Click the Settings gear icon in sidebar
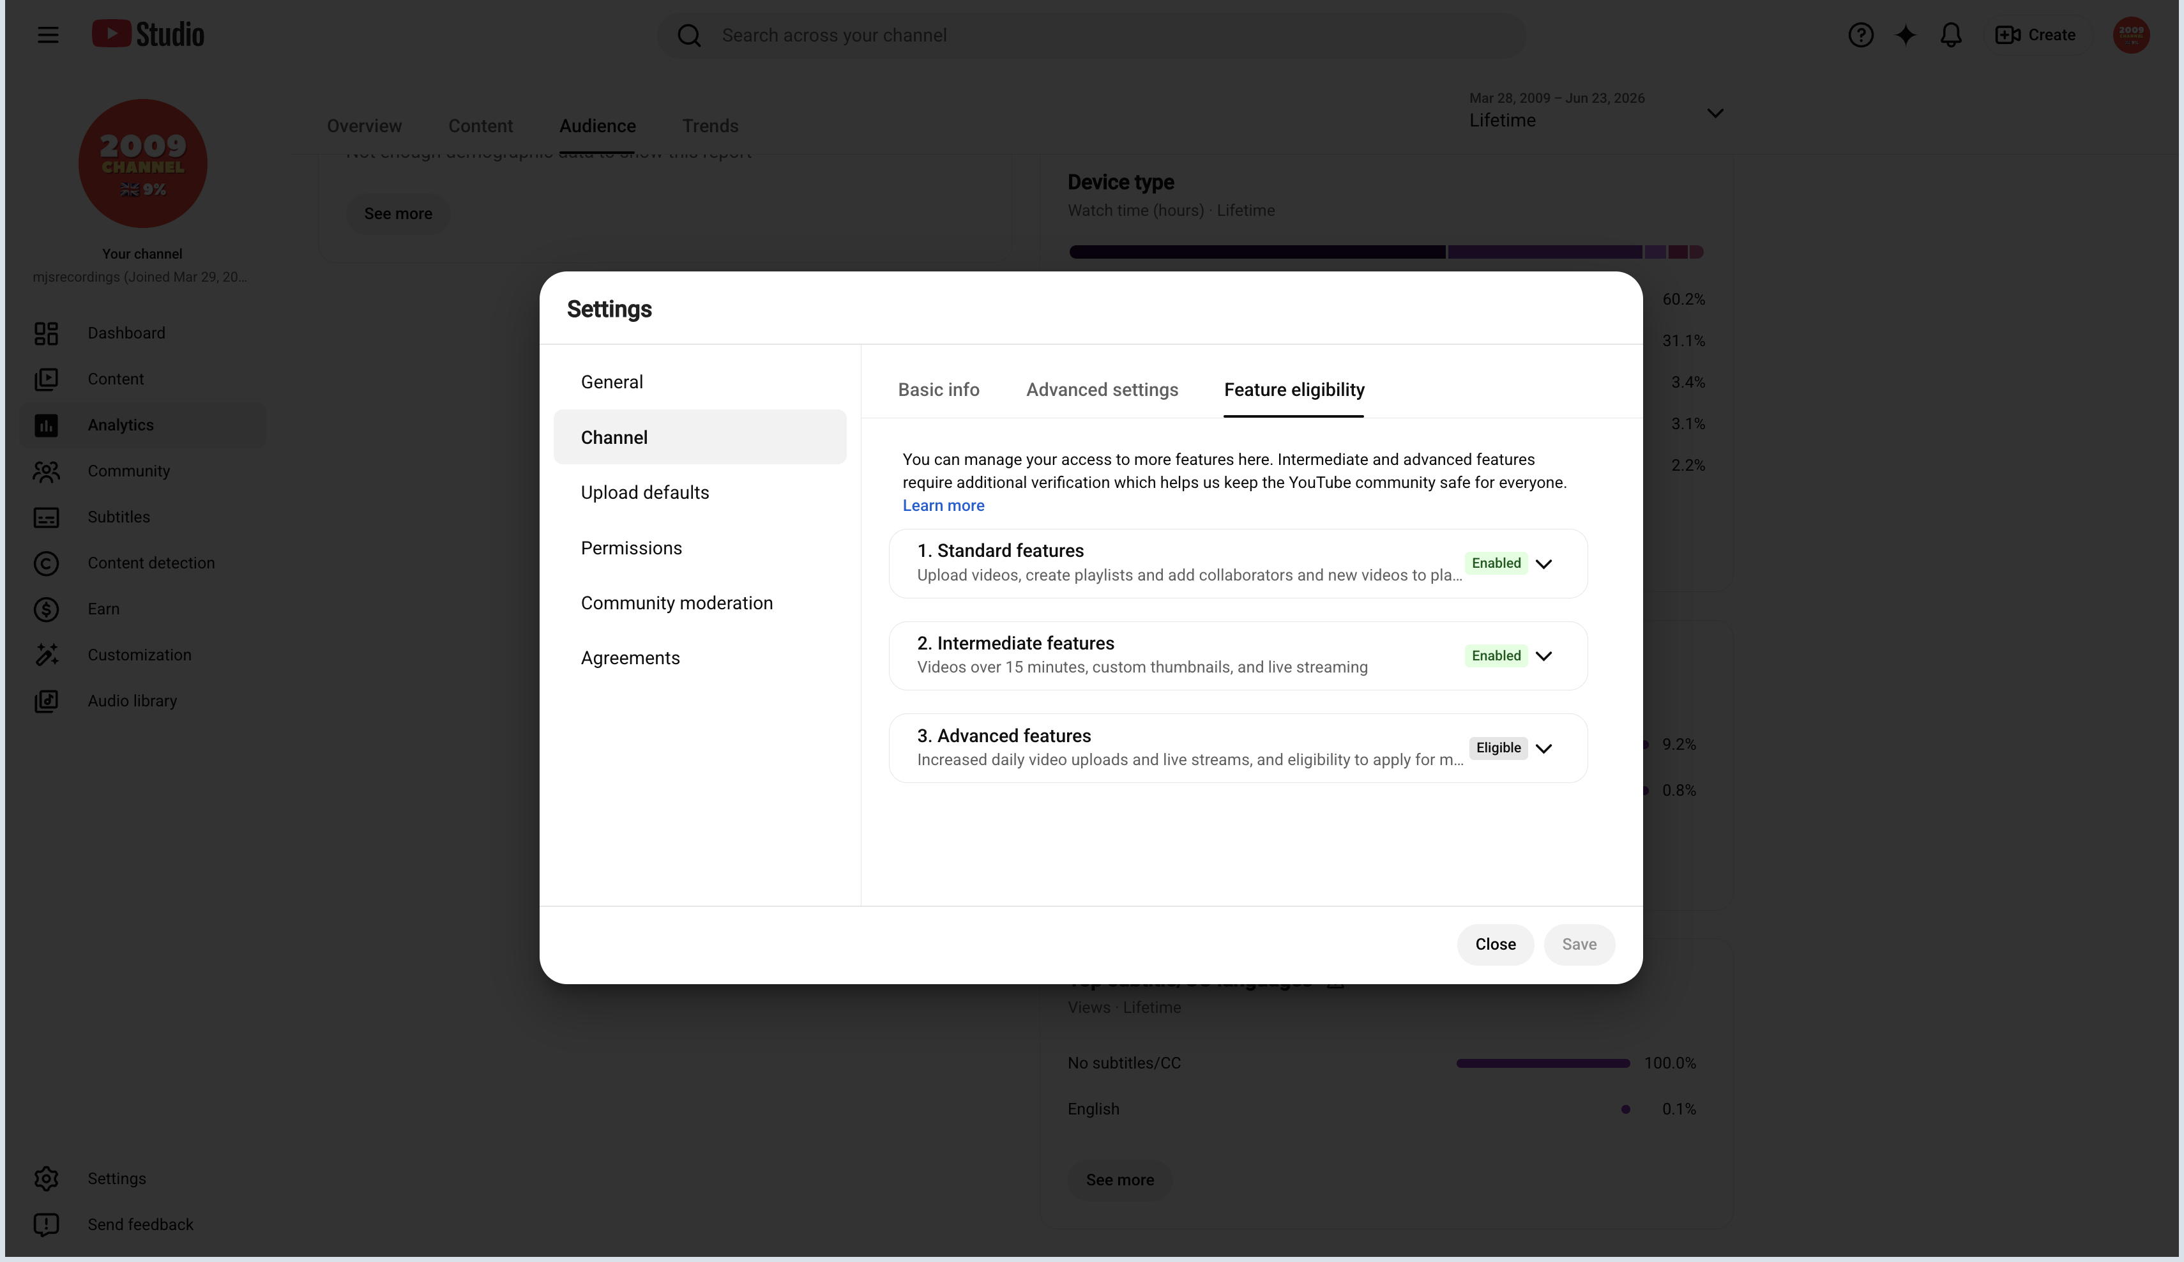This screenshot has width=2184, height=1262. pyautogui.click(x=46, y=1179)
